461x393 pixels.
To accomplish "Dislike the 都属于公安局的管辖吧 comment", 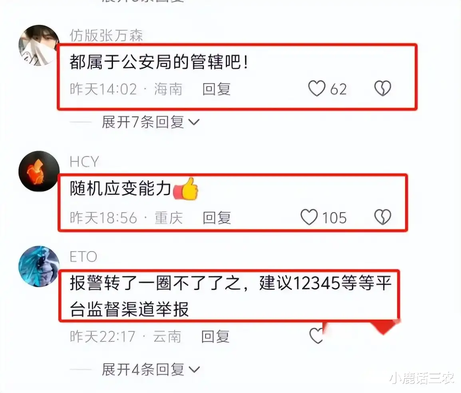I will click(x=382, y=89).
